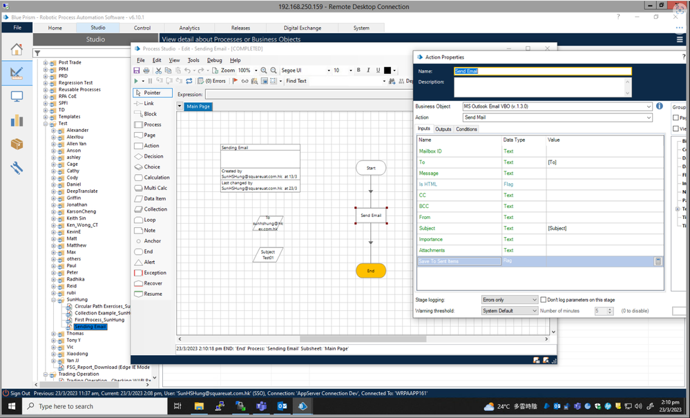Screen dimensions: 690x418
Task: Click the Save icon in Process Studio
Action: [x=137, y=70]
